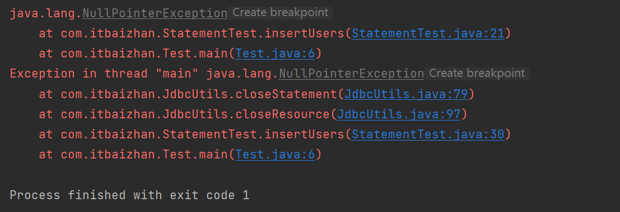
Task: Click the NullPointerException class link on the top line
Action: [155, 13]
